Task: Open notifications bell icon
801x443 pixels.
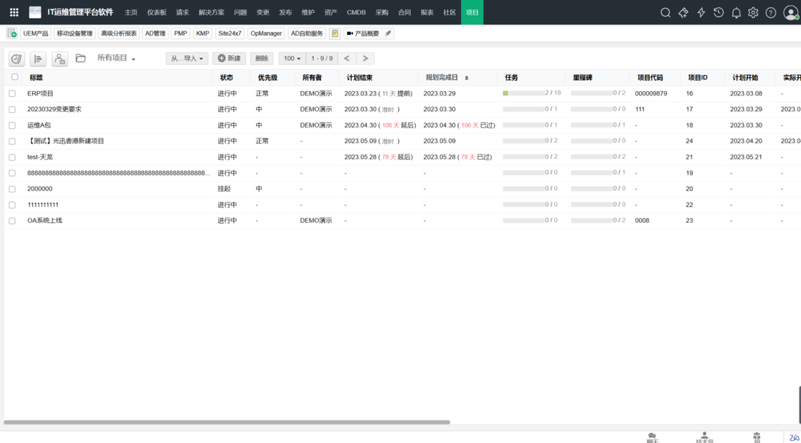Action: point(736,13)
